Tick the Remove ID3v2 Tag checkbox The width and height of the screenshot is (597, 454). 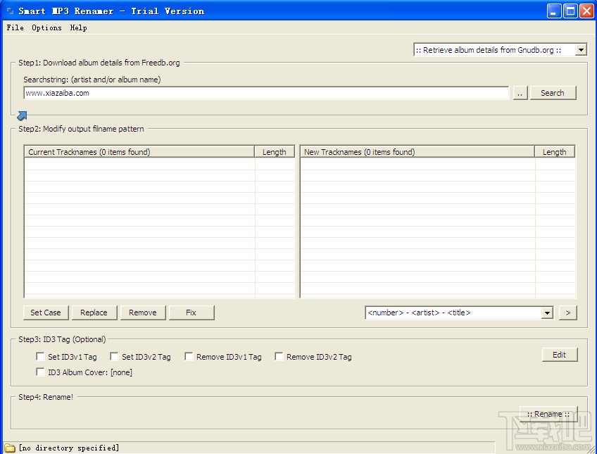[279, 357]
